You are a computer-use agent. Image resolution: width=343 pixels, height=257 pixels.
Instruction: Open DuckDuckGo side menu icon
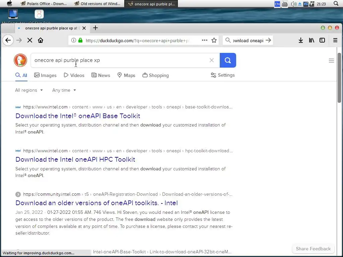[x=331, y=61]
